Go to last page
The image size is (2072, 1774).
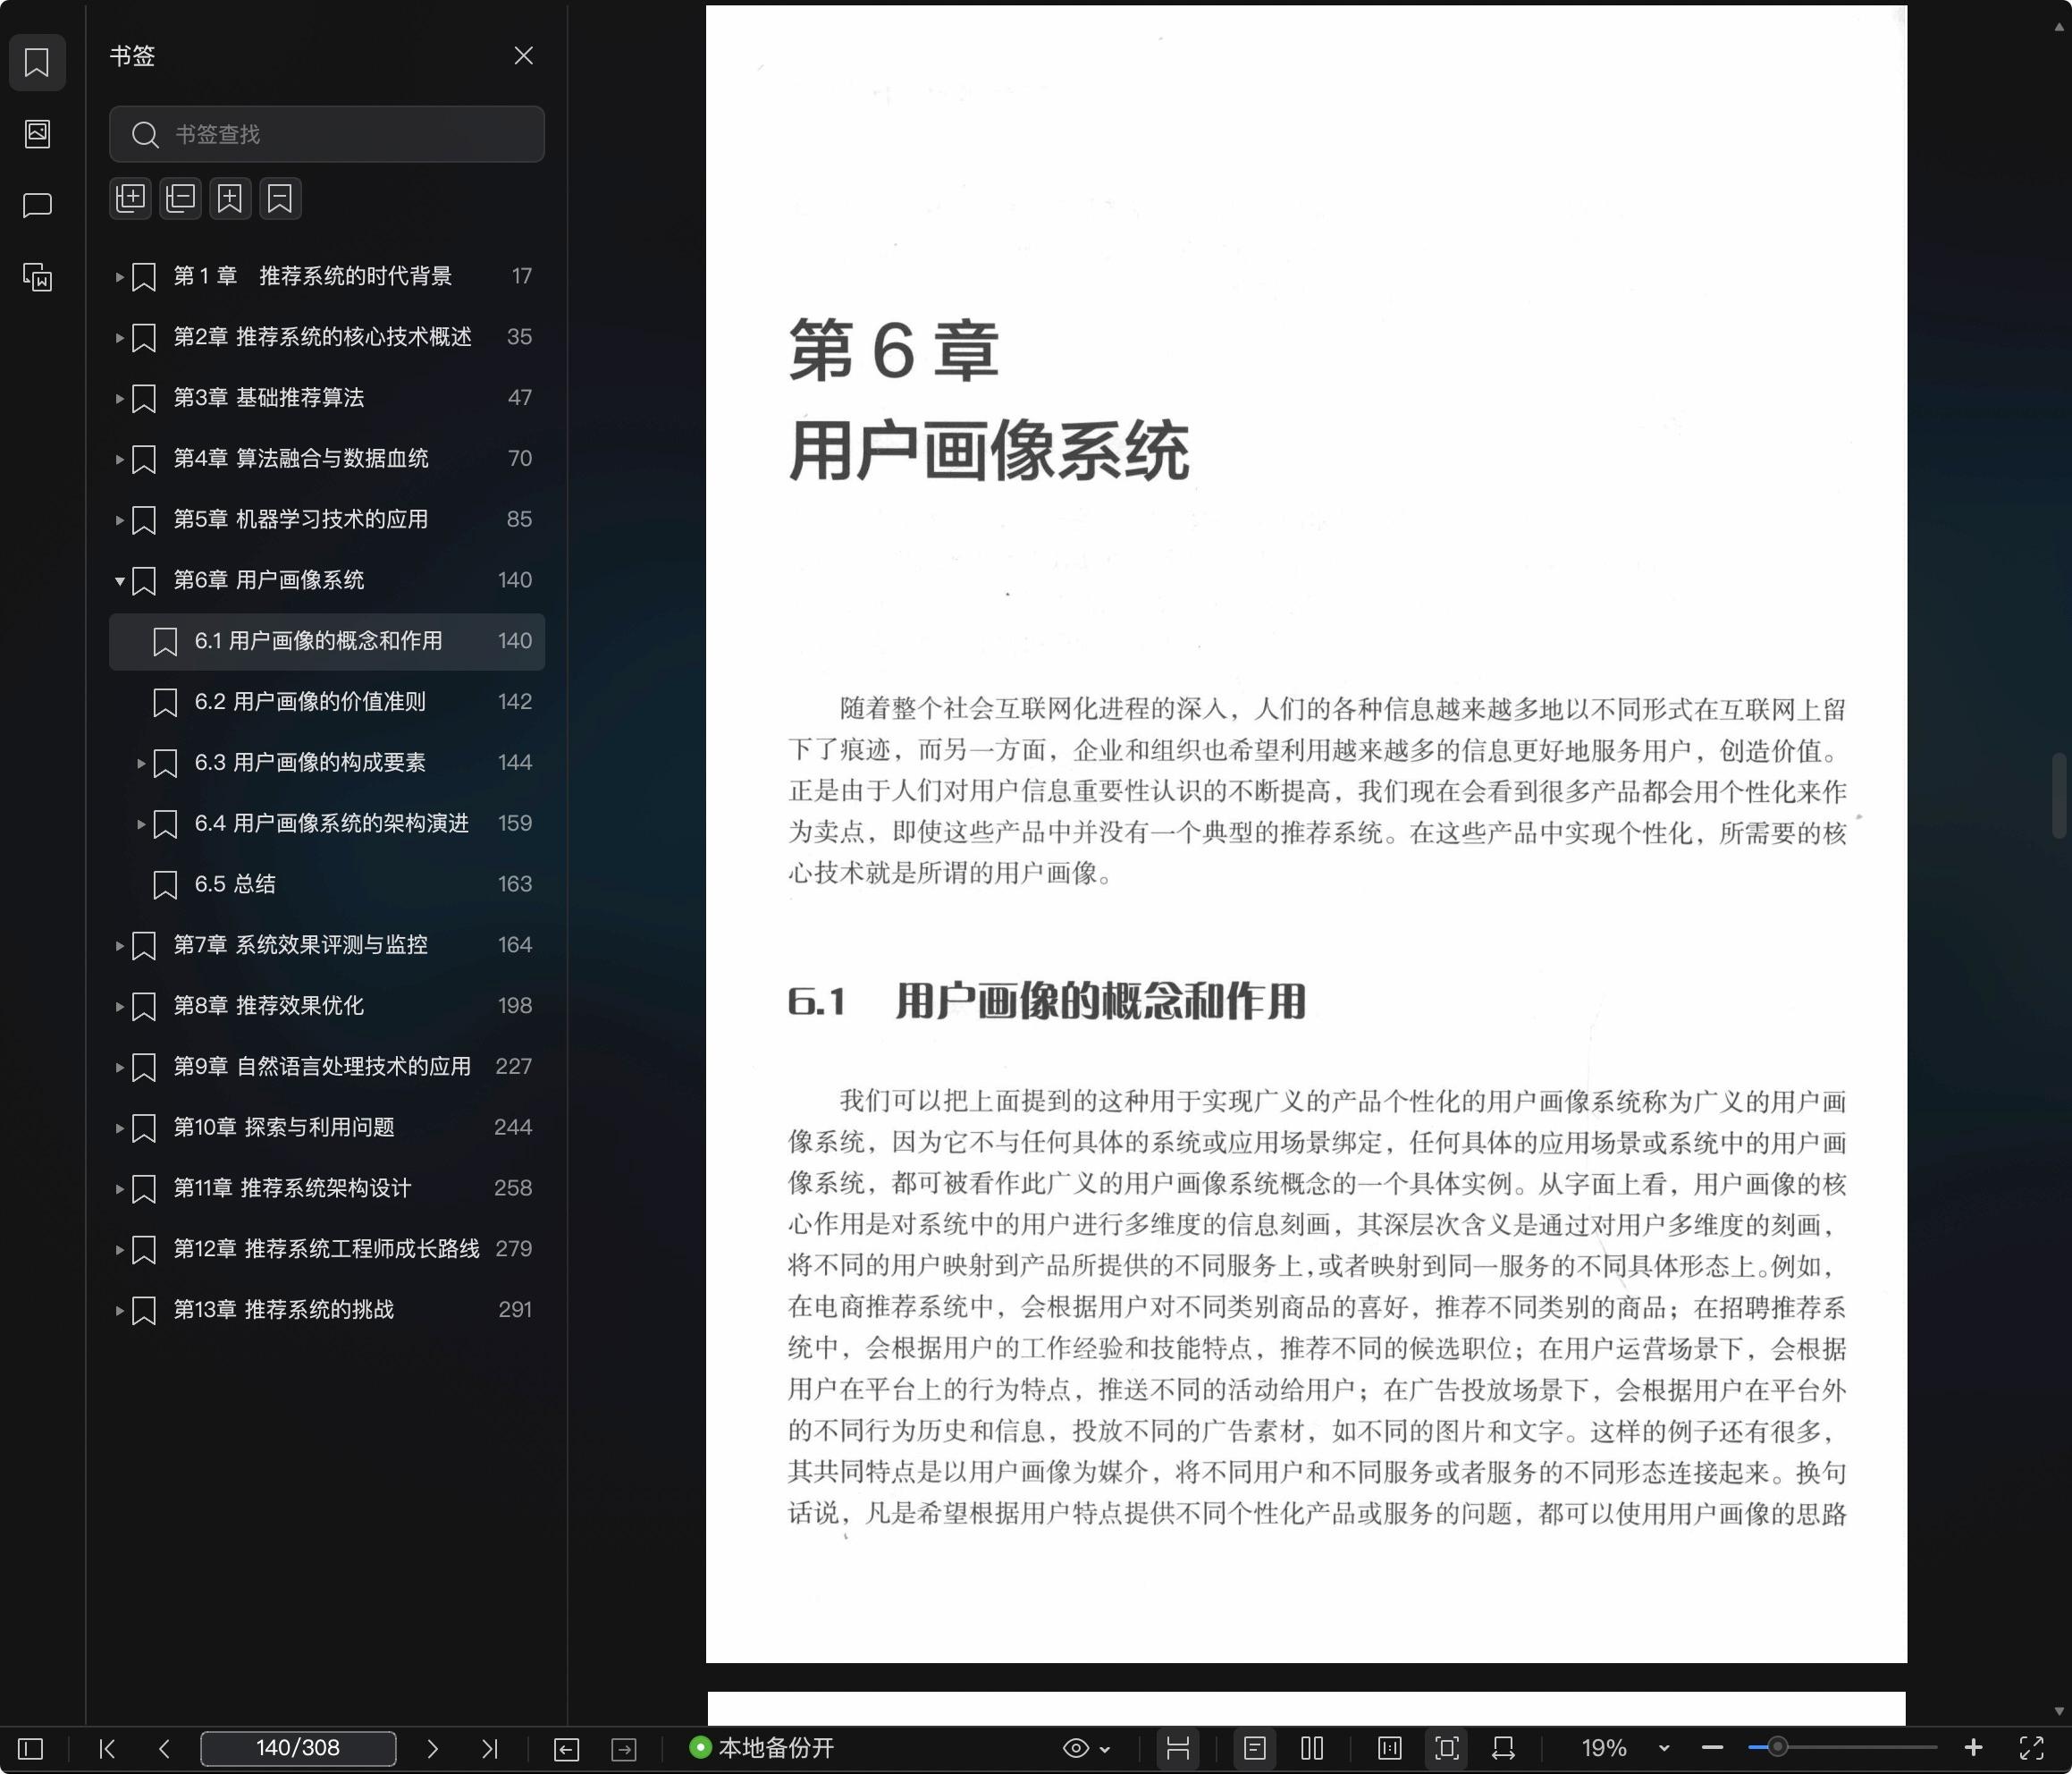(489, 1748)
